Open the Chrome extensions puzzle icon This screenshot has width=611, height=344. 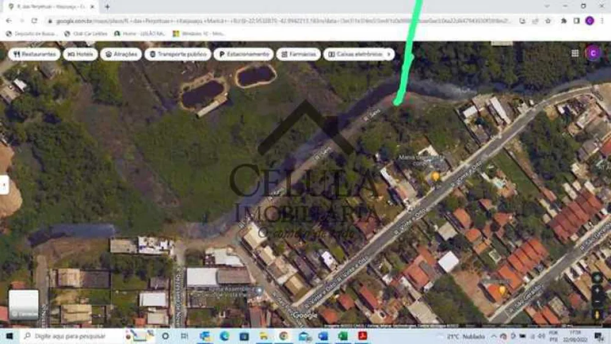(x=563, y=21)
